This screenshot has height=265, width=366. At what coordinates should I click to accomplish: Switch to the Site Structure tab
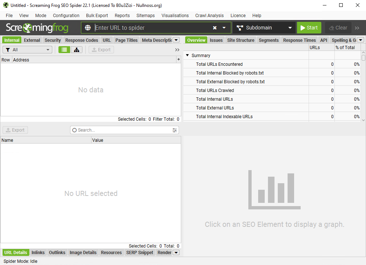click(x=241, y=40)
